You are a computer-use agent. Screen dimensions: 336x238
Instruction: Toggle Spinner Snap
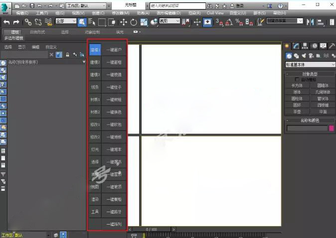point(249,22)
